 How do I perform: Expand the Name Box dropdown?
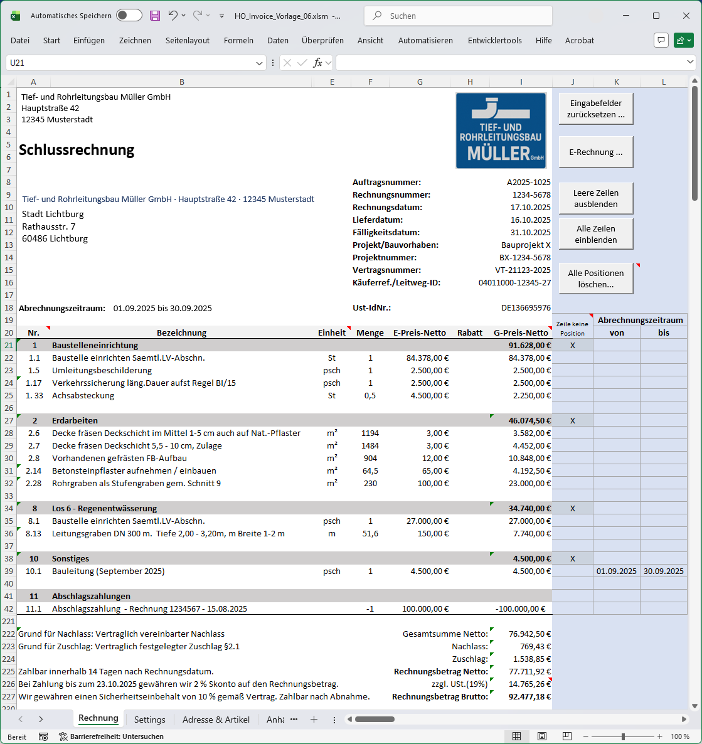(x=259, y=63)
